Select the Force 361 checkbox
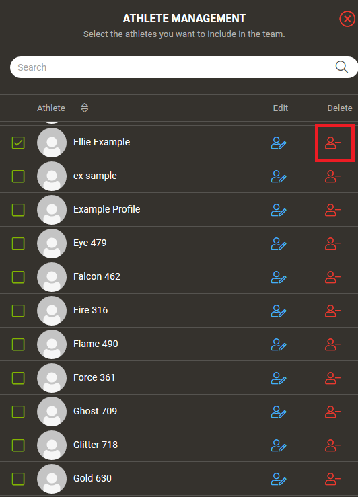Image resolution: width=358 pixels, height=497 pixels. click(x=18, y=378)
